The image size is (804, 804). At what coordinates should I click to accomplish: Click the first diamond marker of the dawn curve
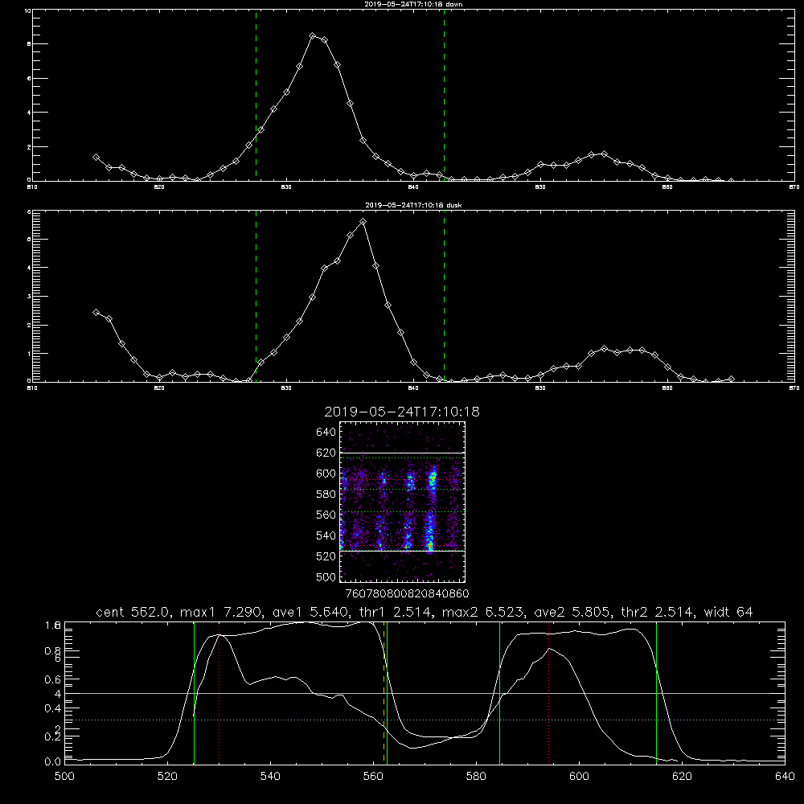tap(96, 158)
